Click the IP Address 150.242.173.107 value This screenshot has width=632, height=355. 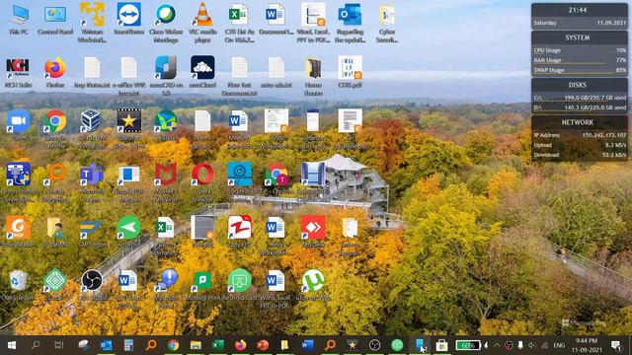603,135
